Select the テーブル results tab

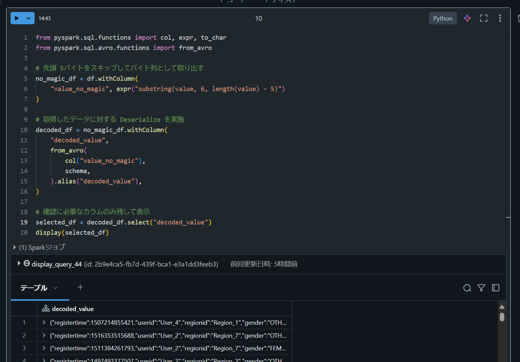[x=34, y=288]
